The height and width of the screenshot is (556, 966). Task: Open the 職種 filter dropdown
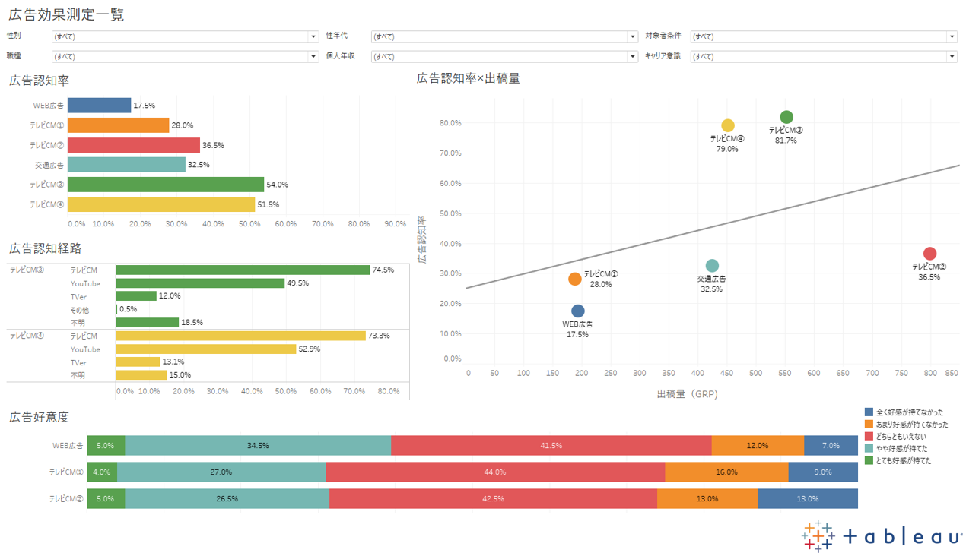185,56
